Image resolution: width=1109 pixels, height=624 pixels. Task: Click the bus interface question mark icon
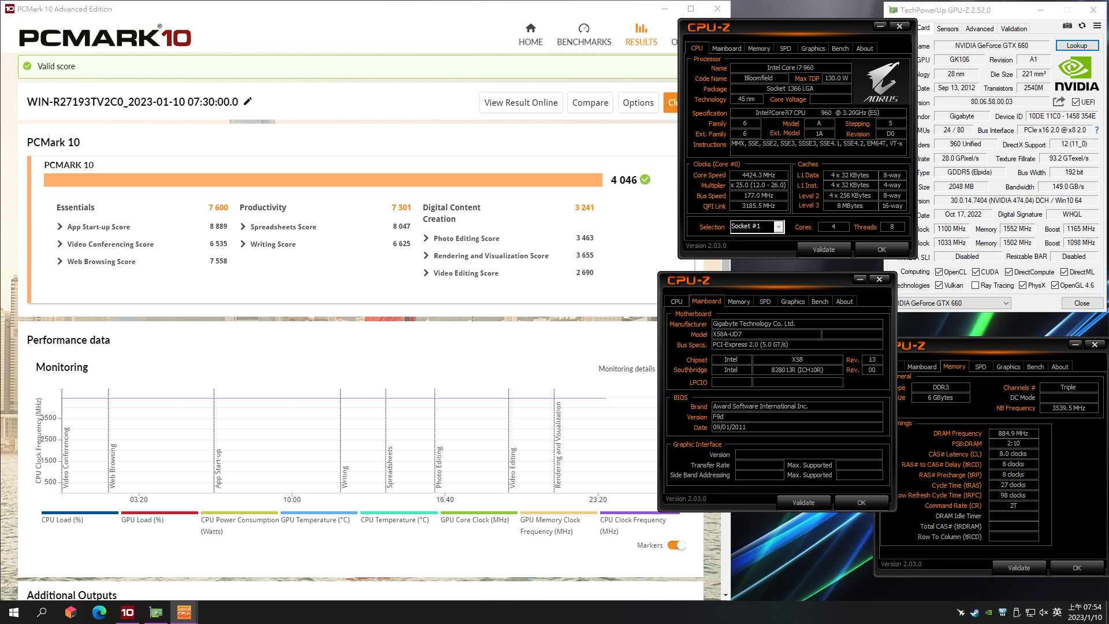(1097, 130)
